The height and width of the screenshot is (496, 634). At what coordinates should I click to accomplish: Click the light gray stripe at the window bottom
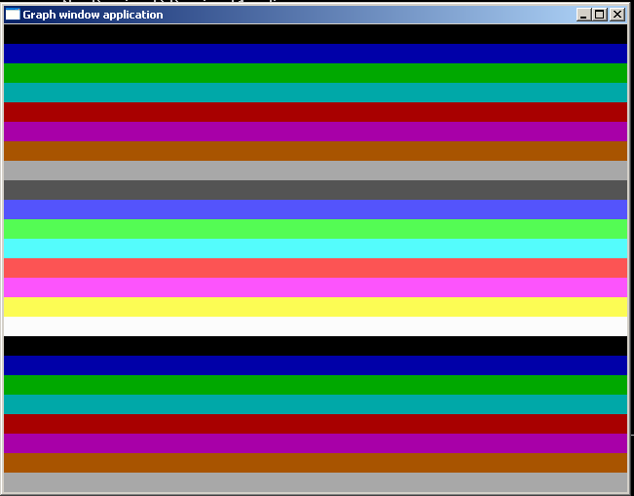click(x=316, y=482)
